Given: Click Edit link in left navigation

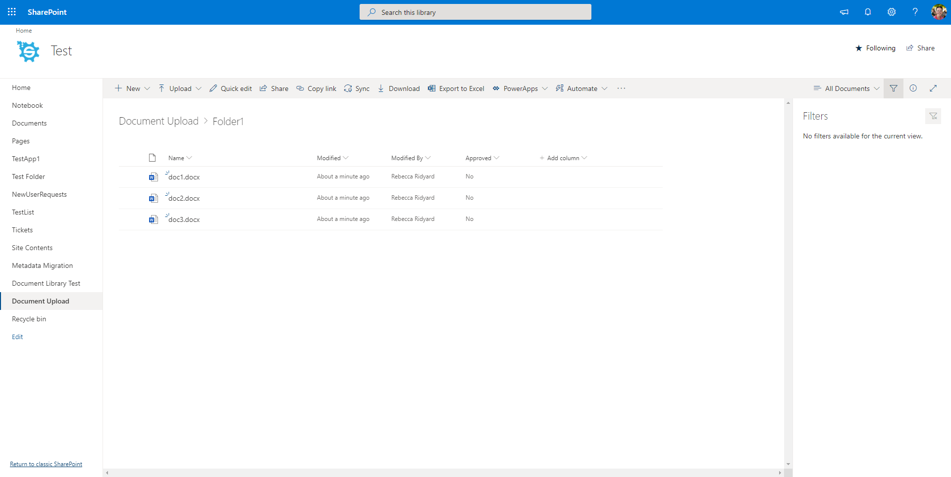Looking at the screenshot, I should pos(17,337).
